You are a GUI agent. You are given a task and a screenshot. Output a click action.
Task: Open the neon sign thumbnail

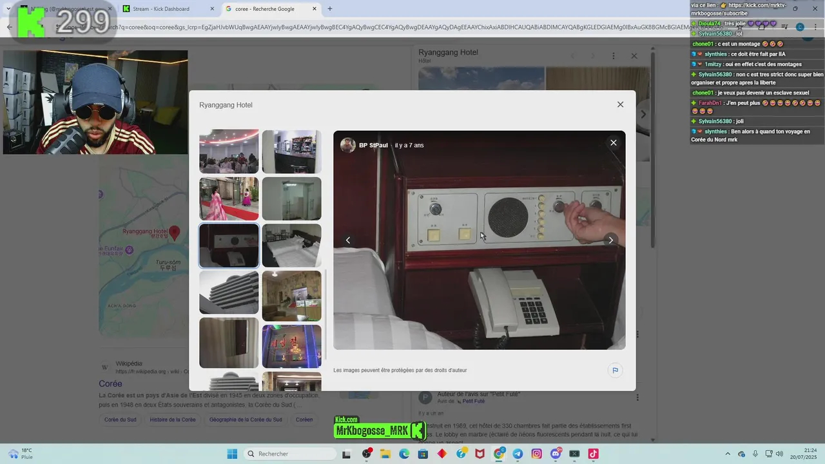(291, 346)
